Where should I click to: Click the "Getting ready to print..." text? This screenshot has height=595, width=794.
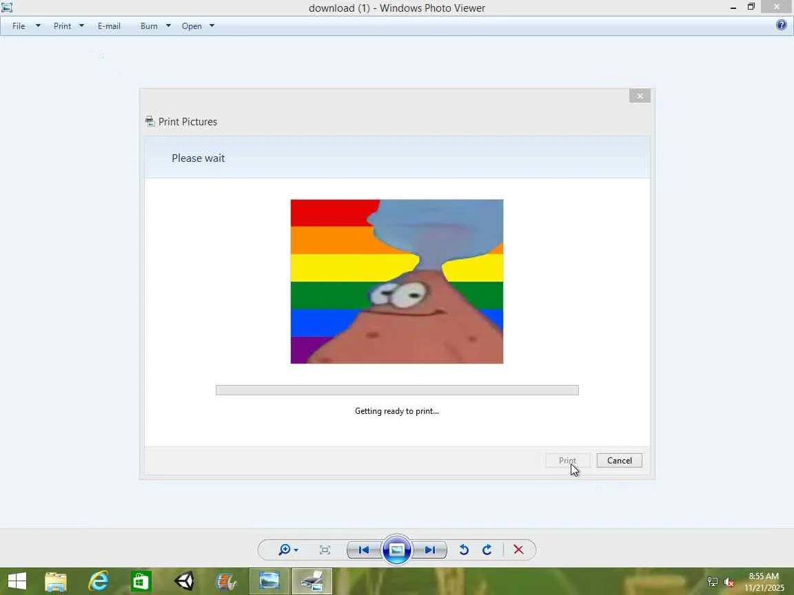point(397,411)
